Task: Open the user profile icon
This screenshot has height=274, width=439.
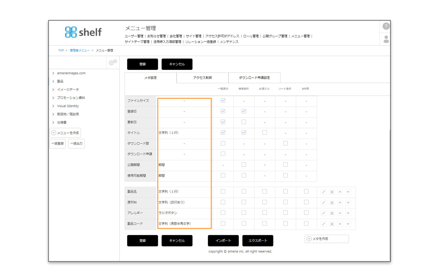Action: tap(386, 39)
